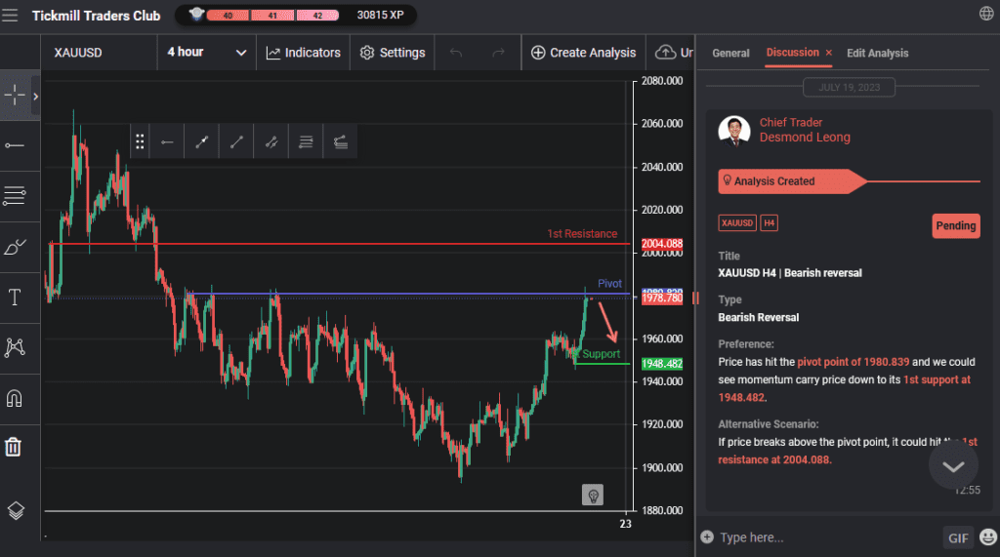1000x557 pixels.
Task: Click the XP level progress bar
Action: (x=267, y=15)
